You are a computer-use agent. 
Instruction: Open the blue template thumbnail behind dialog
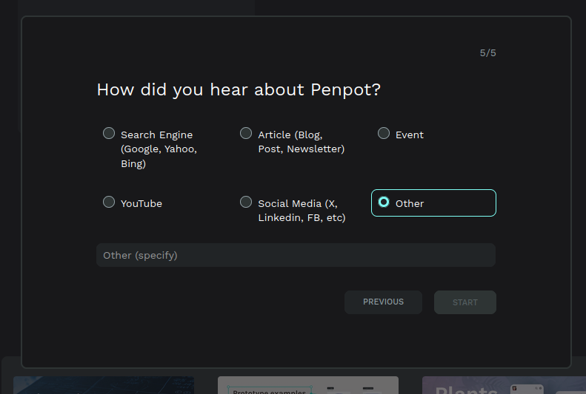click(104, 385)
